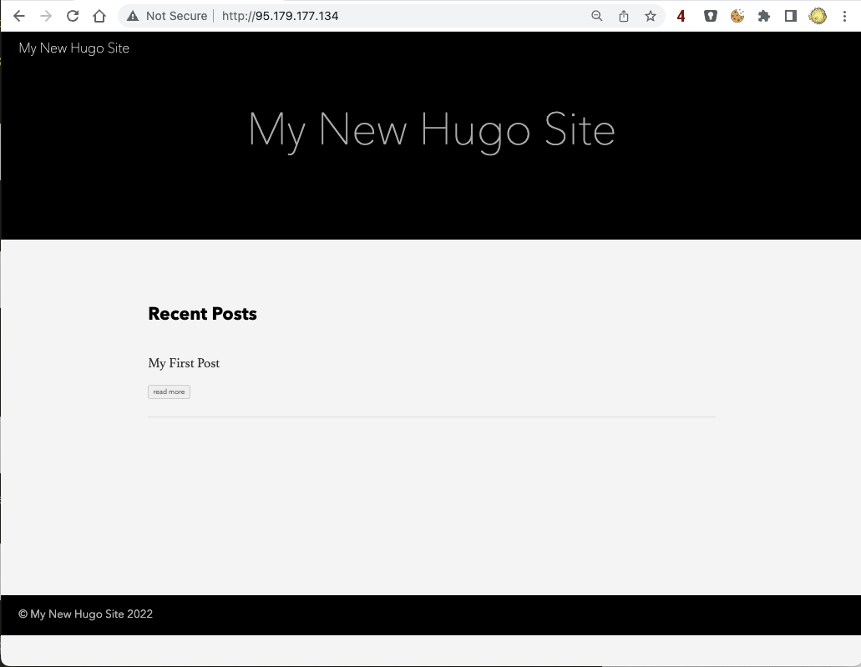
Task: Click the Recent Posts heading
Action: (x=203, y=313)
